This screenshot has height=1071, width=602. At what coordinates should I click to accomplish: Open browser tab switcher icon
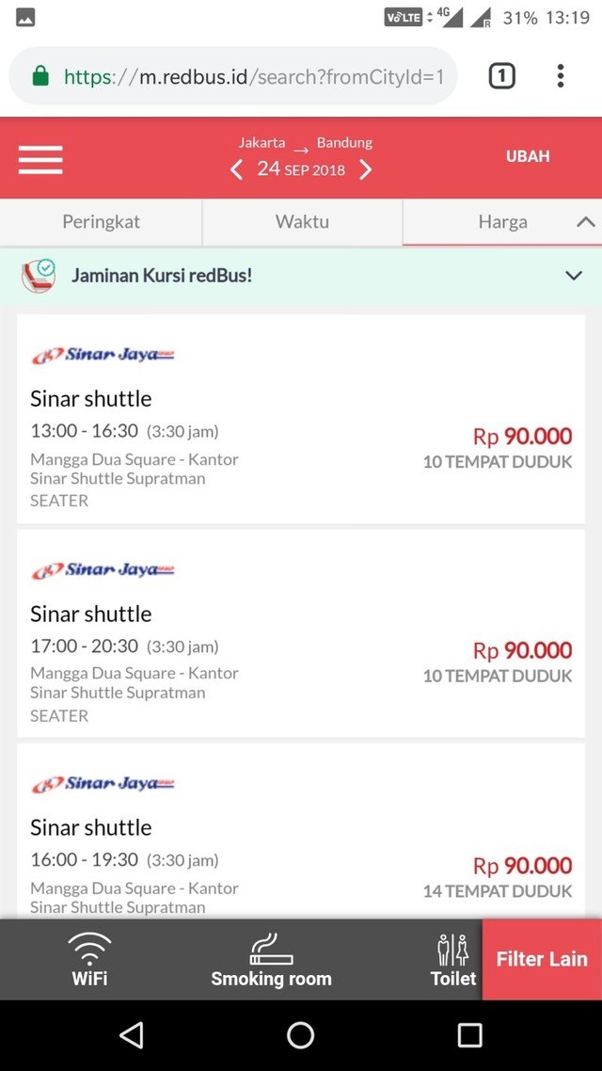click(x=501, y=76)
